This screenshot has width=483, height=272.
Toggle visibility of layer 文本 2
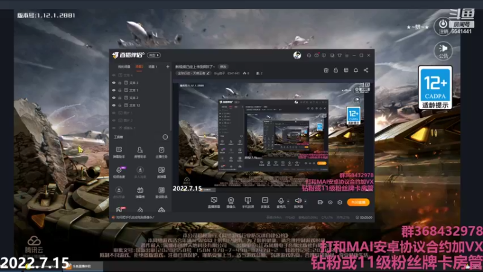114,98
